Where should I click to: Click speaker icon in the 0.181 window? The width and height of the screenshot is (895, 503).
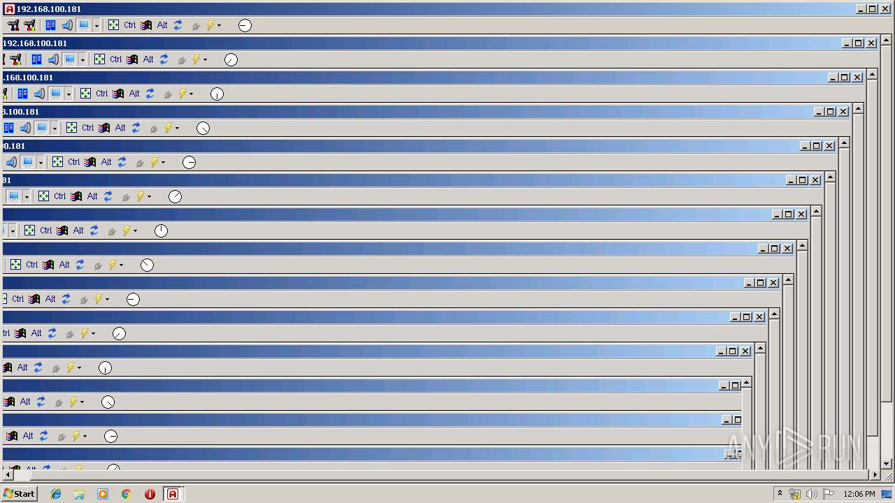11,162
